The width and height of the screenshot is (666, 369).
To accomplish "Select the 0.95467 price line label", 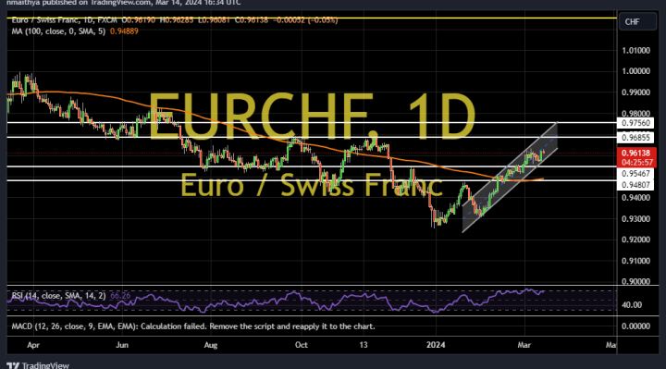I will point(635,174).
